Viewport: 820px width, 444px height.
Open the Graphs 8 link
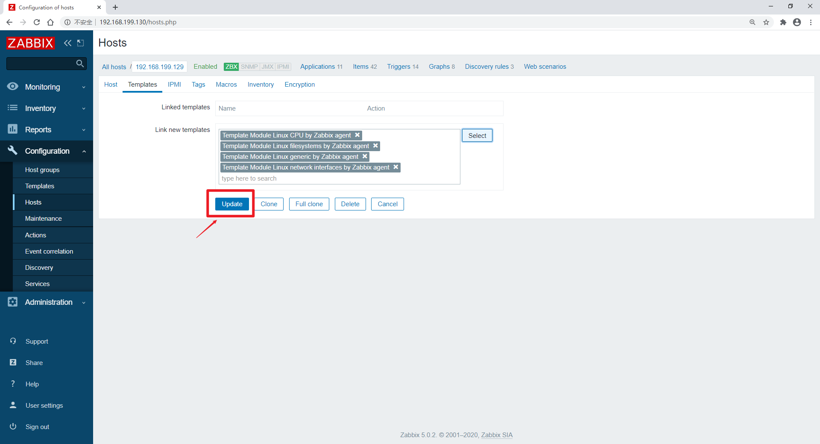(442, 67)
